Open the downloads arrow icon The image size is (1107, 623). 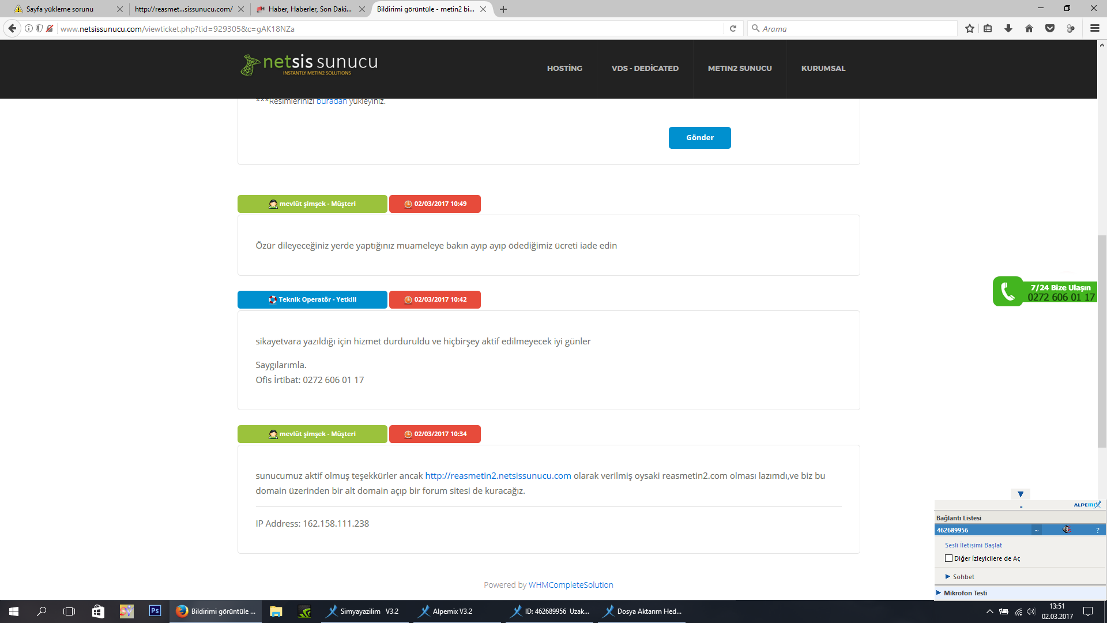tap(1008, 28)
